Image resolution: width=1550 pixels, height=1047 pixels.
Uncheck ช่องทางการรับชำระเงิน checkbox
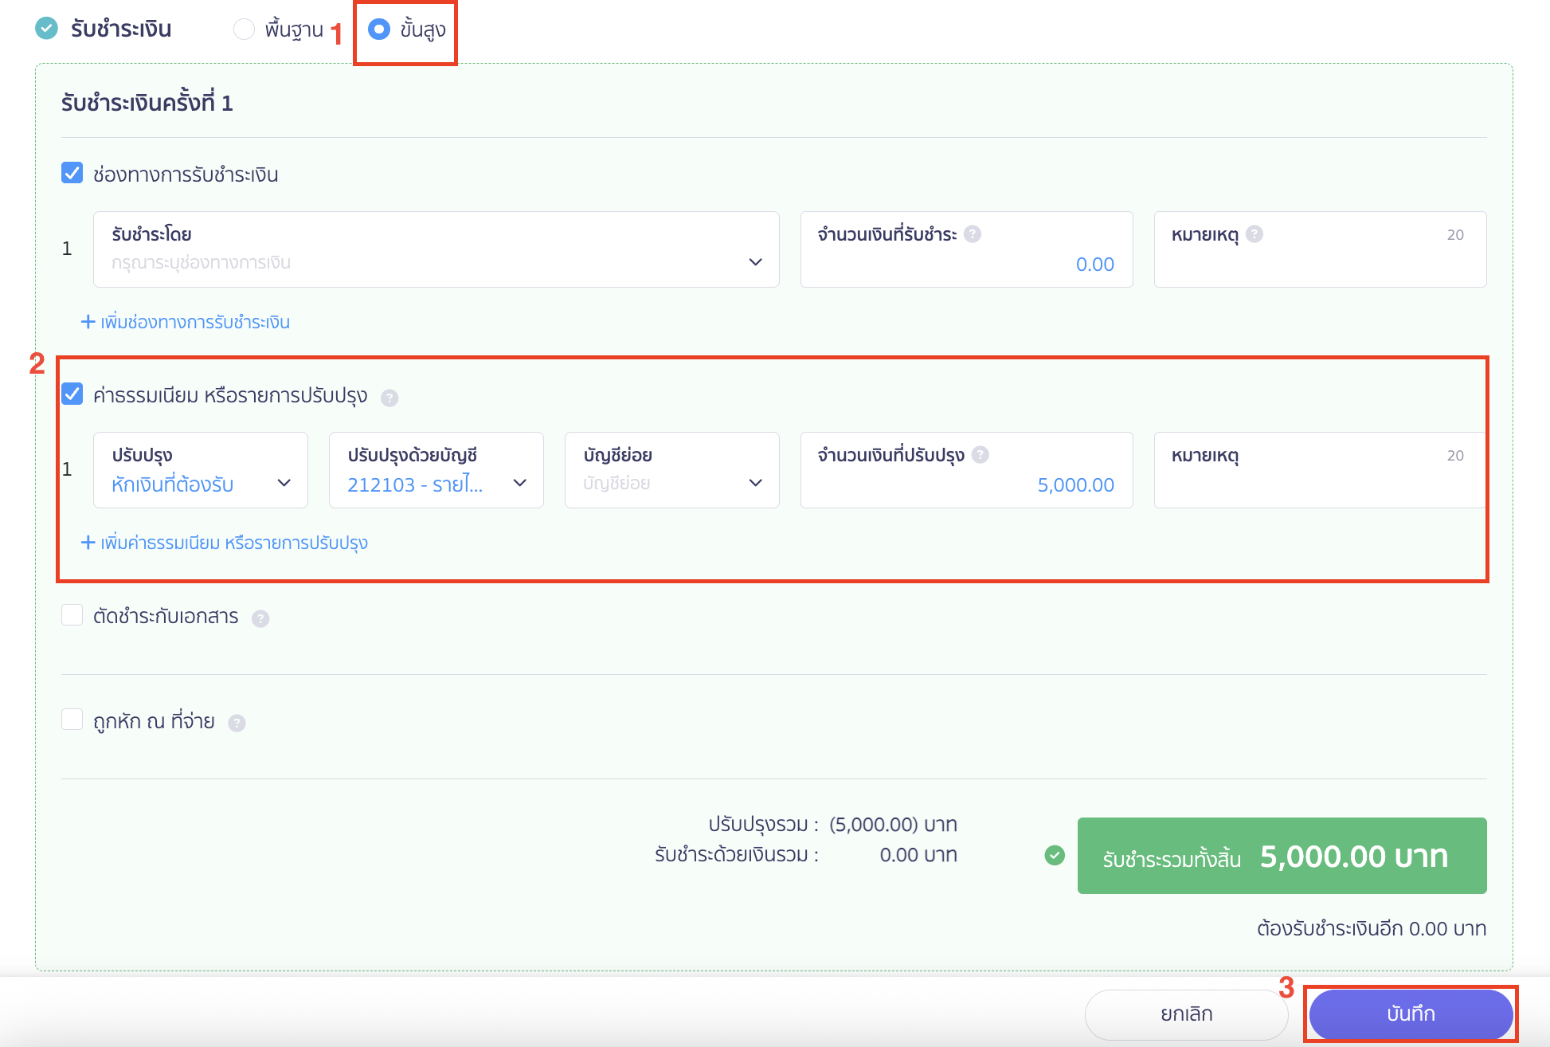pyautogui.click(x=72, y=174)
